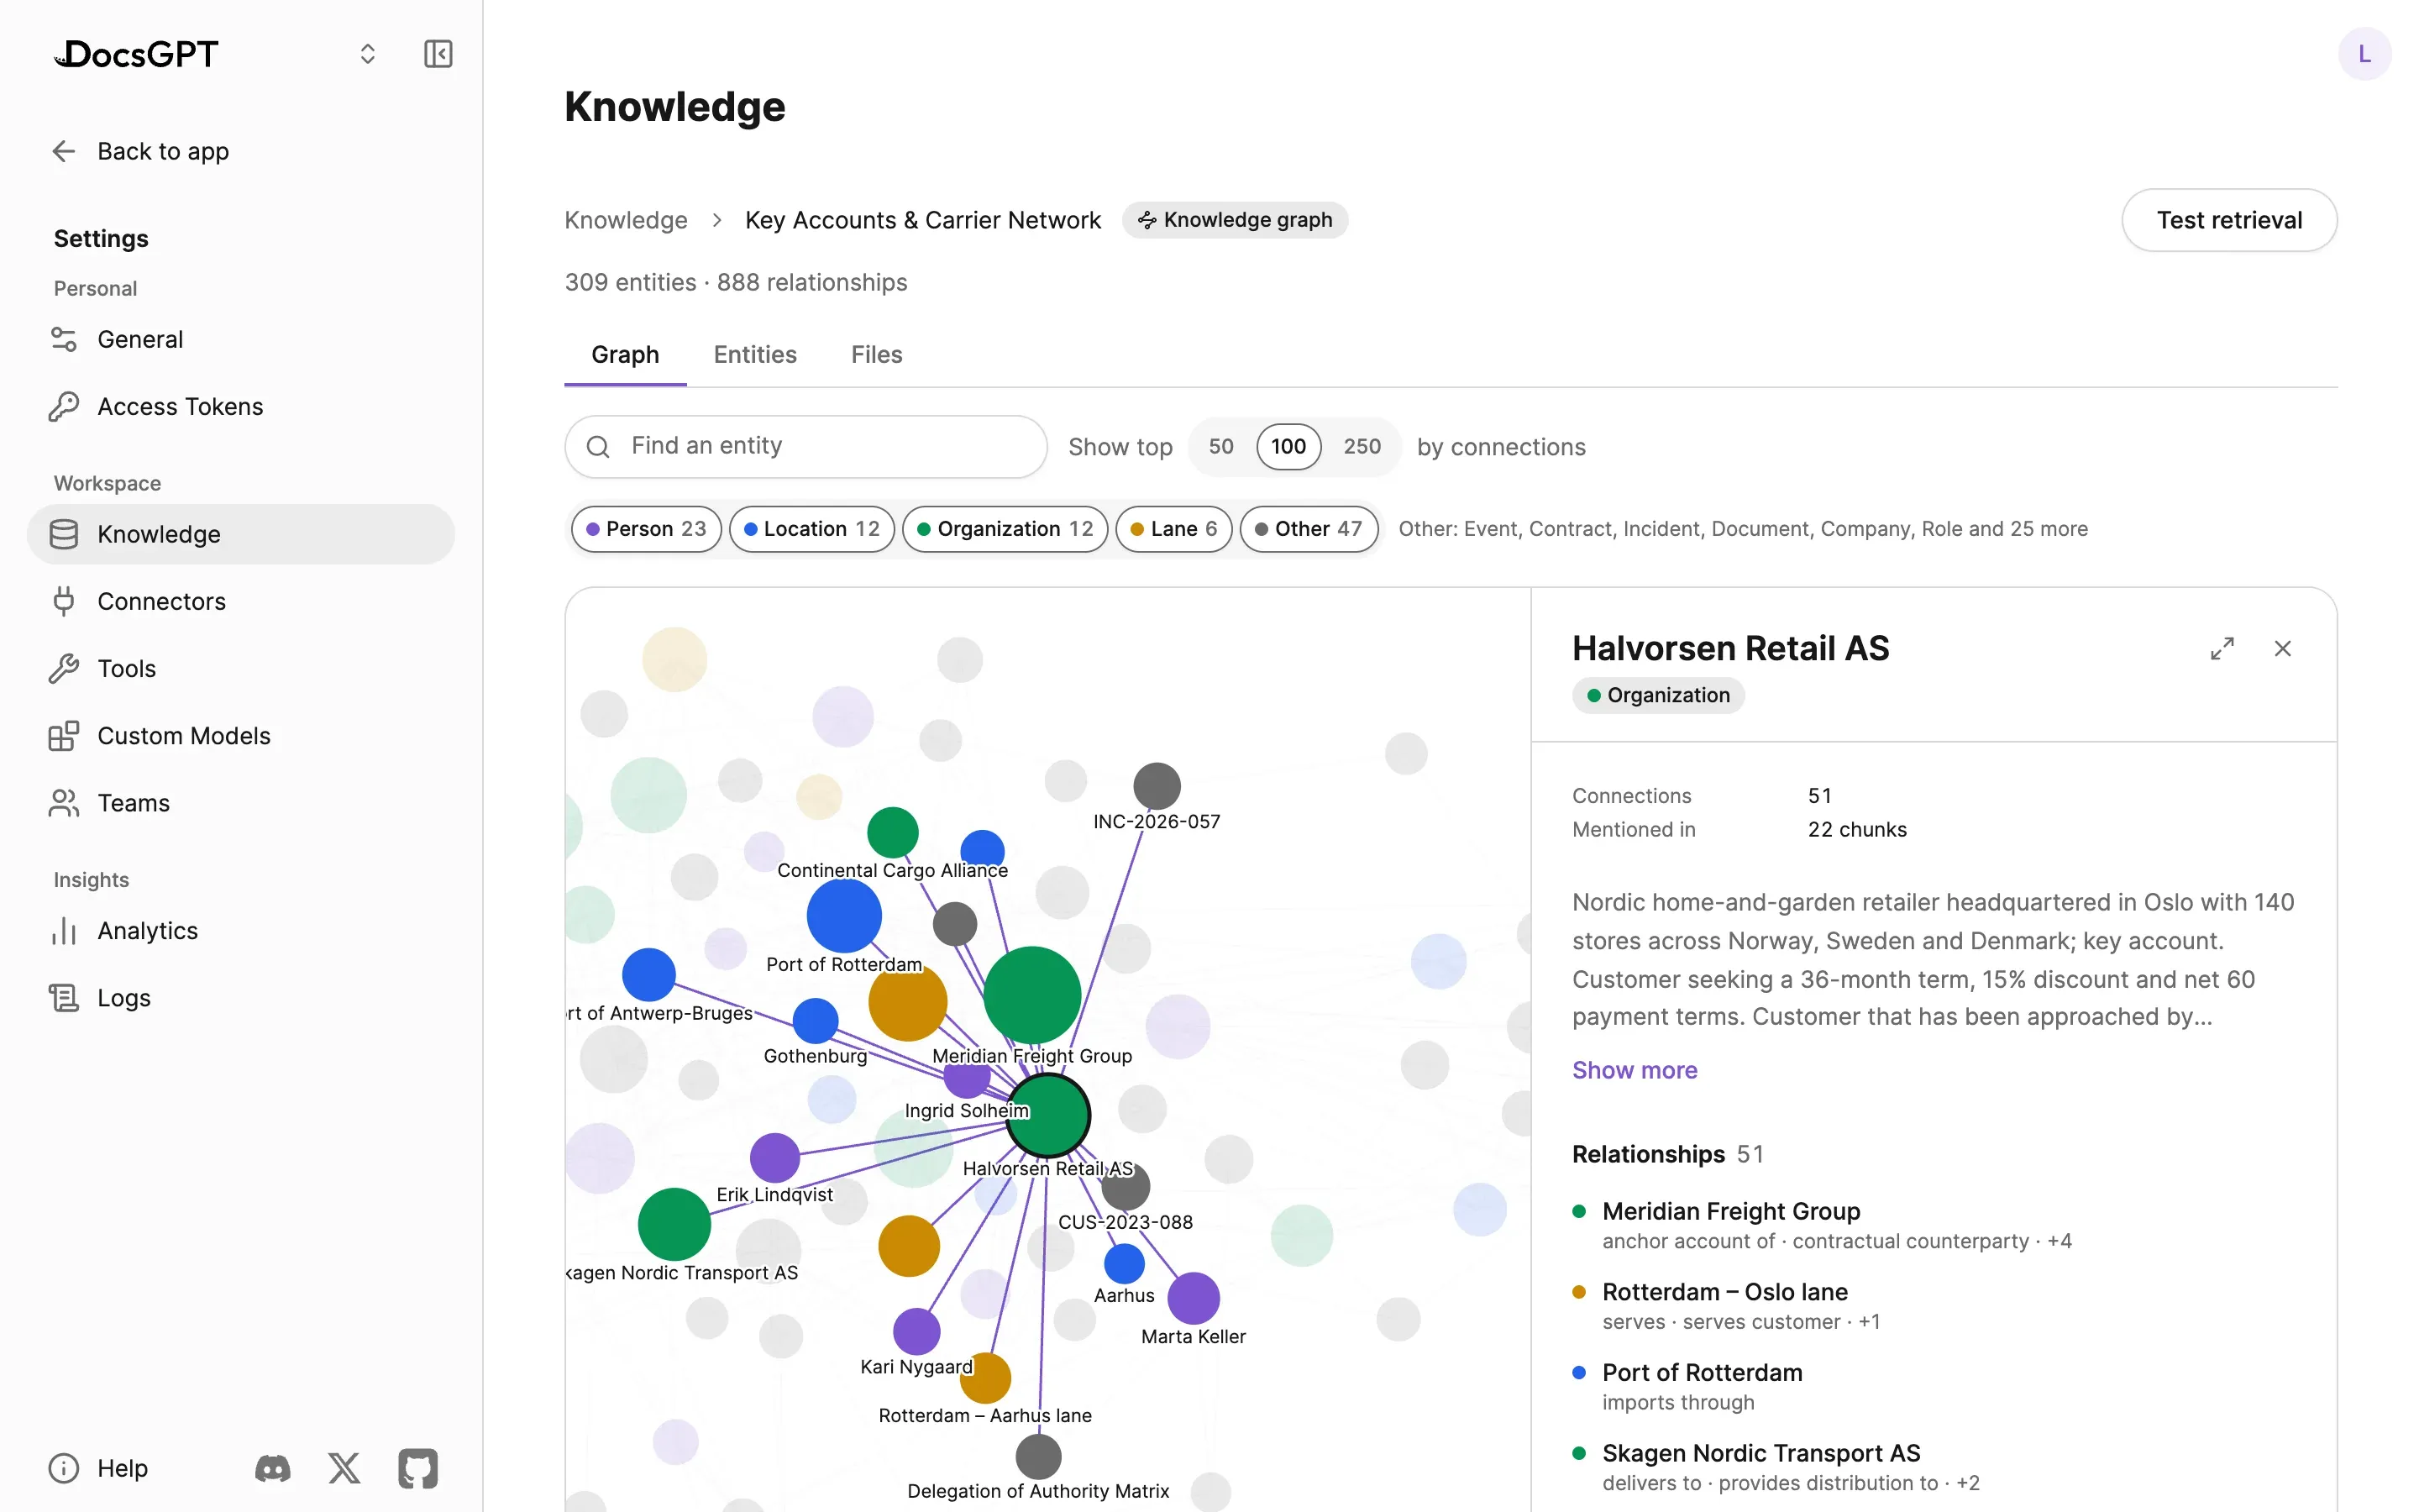Toggle the Location filter chip

(x=811, y=529)
